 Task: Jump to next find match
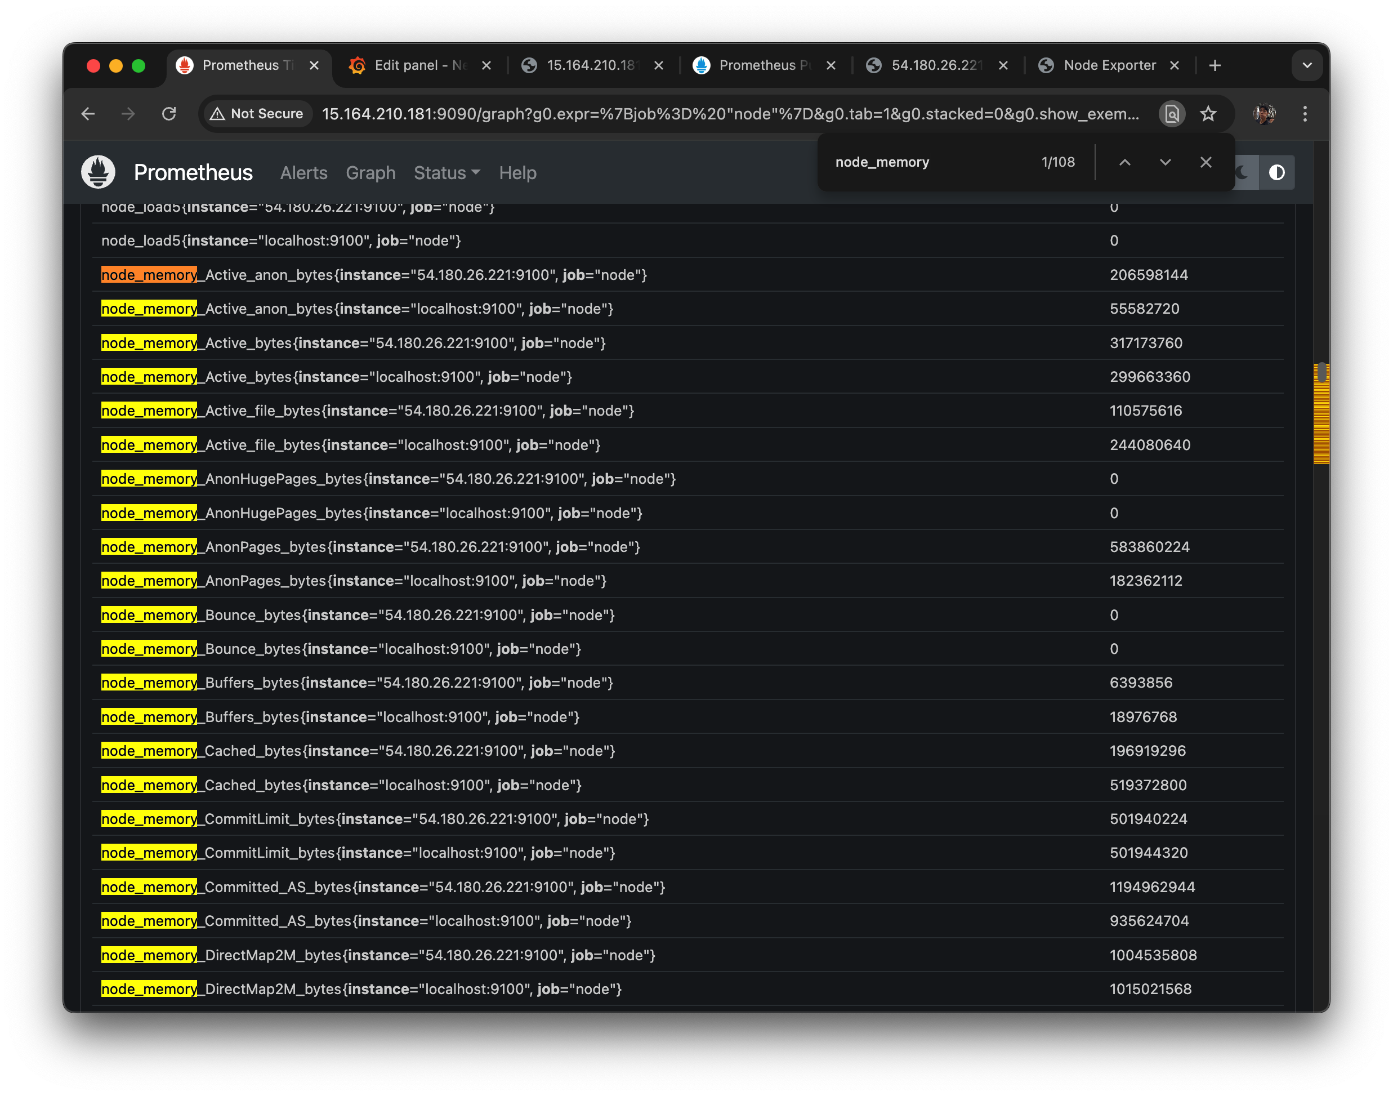pos(1165,162)
